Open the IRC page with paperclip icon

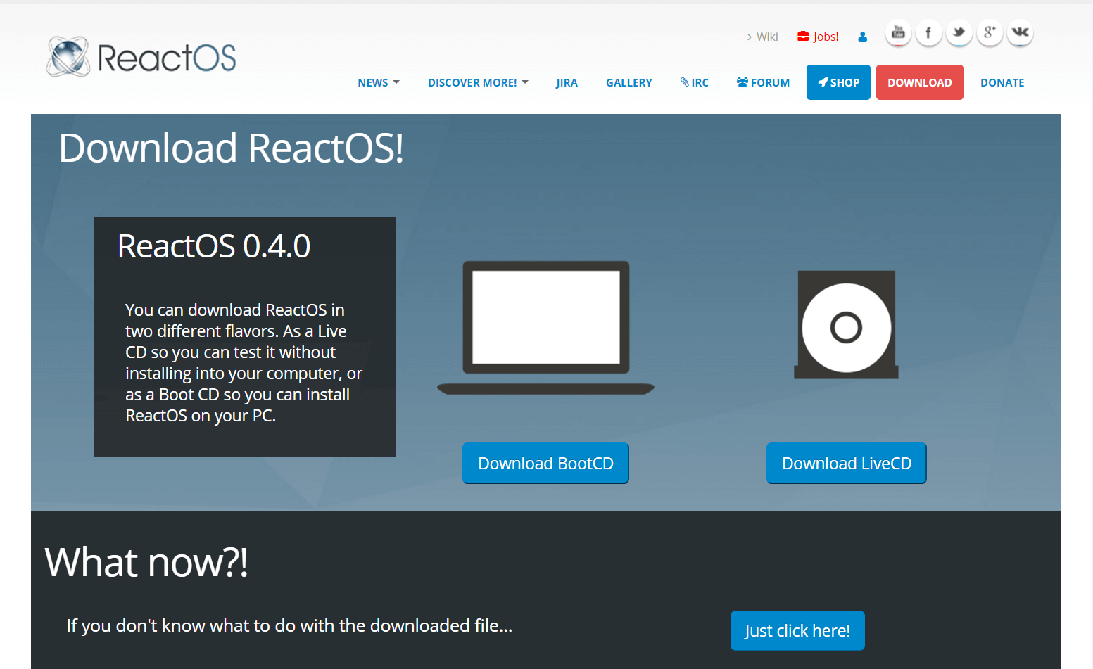695,82
